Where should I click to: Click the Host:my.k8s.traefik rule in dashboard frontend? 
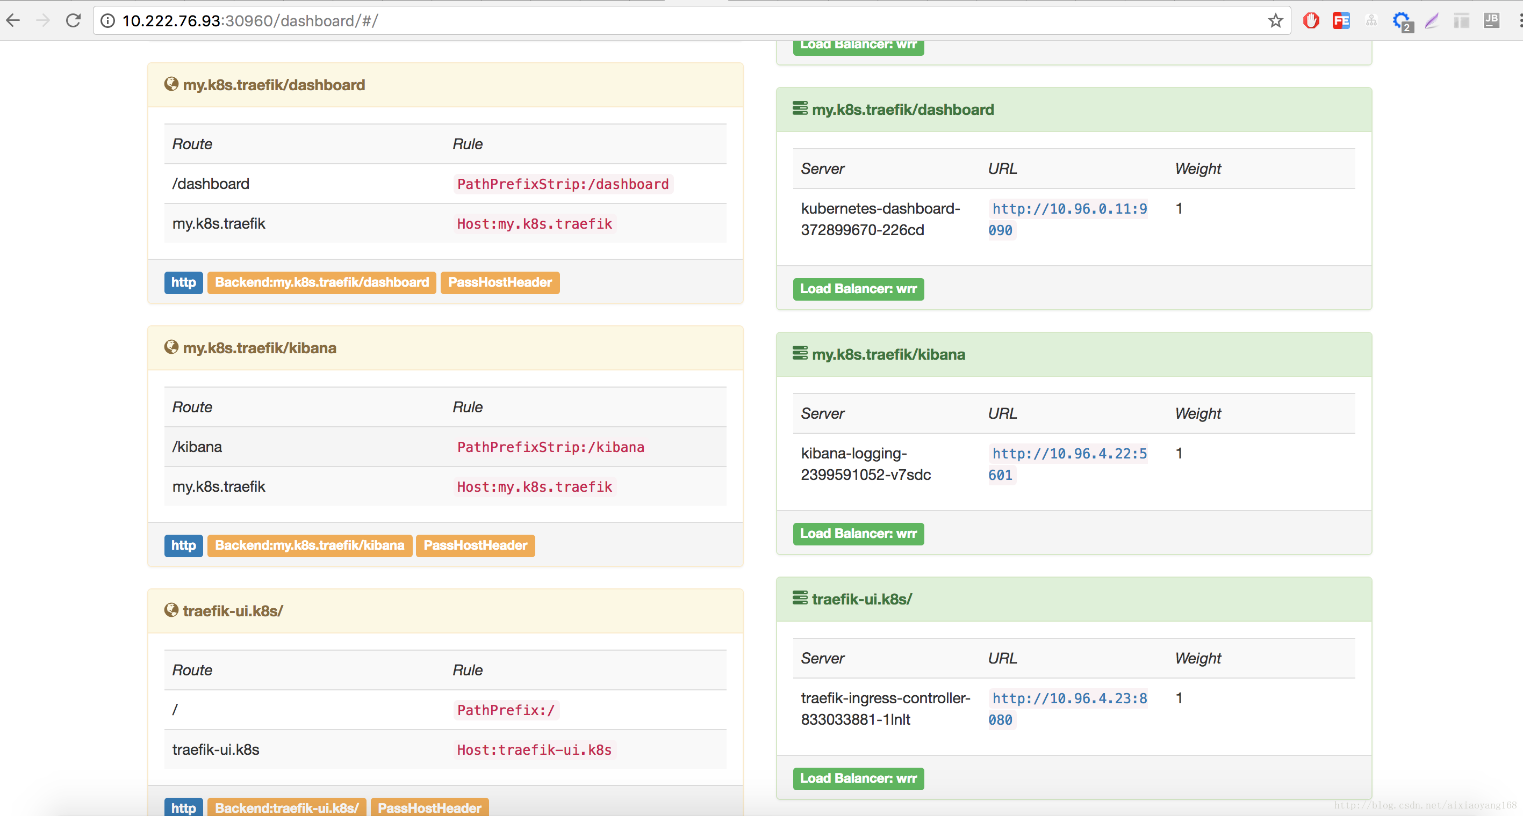tap(535, 223)
